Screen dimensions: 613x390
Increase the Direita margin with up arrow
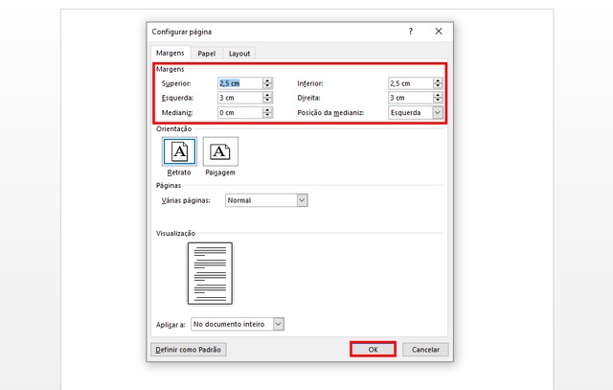pyautogui.click(x=438, y=95)
